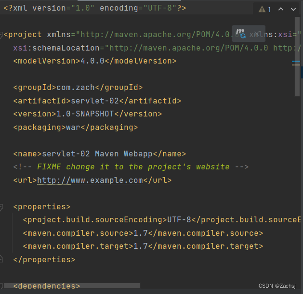Click the artifactId value servlet-02
303x294 pixels.
tap(95, 101)
